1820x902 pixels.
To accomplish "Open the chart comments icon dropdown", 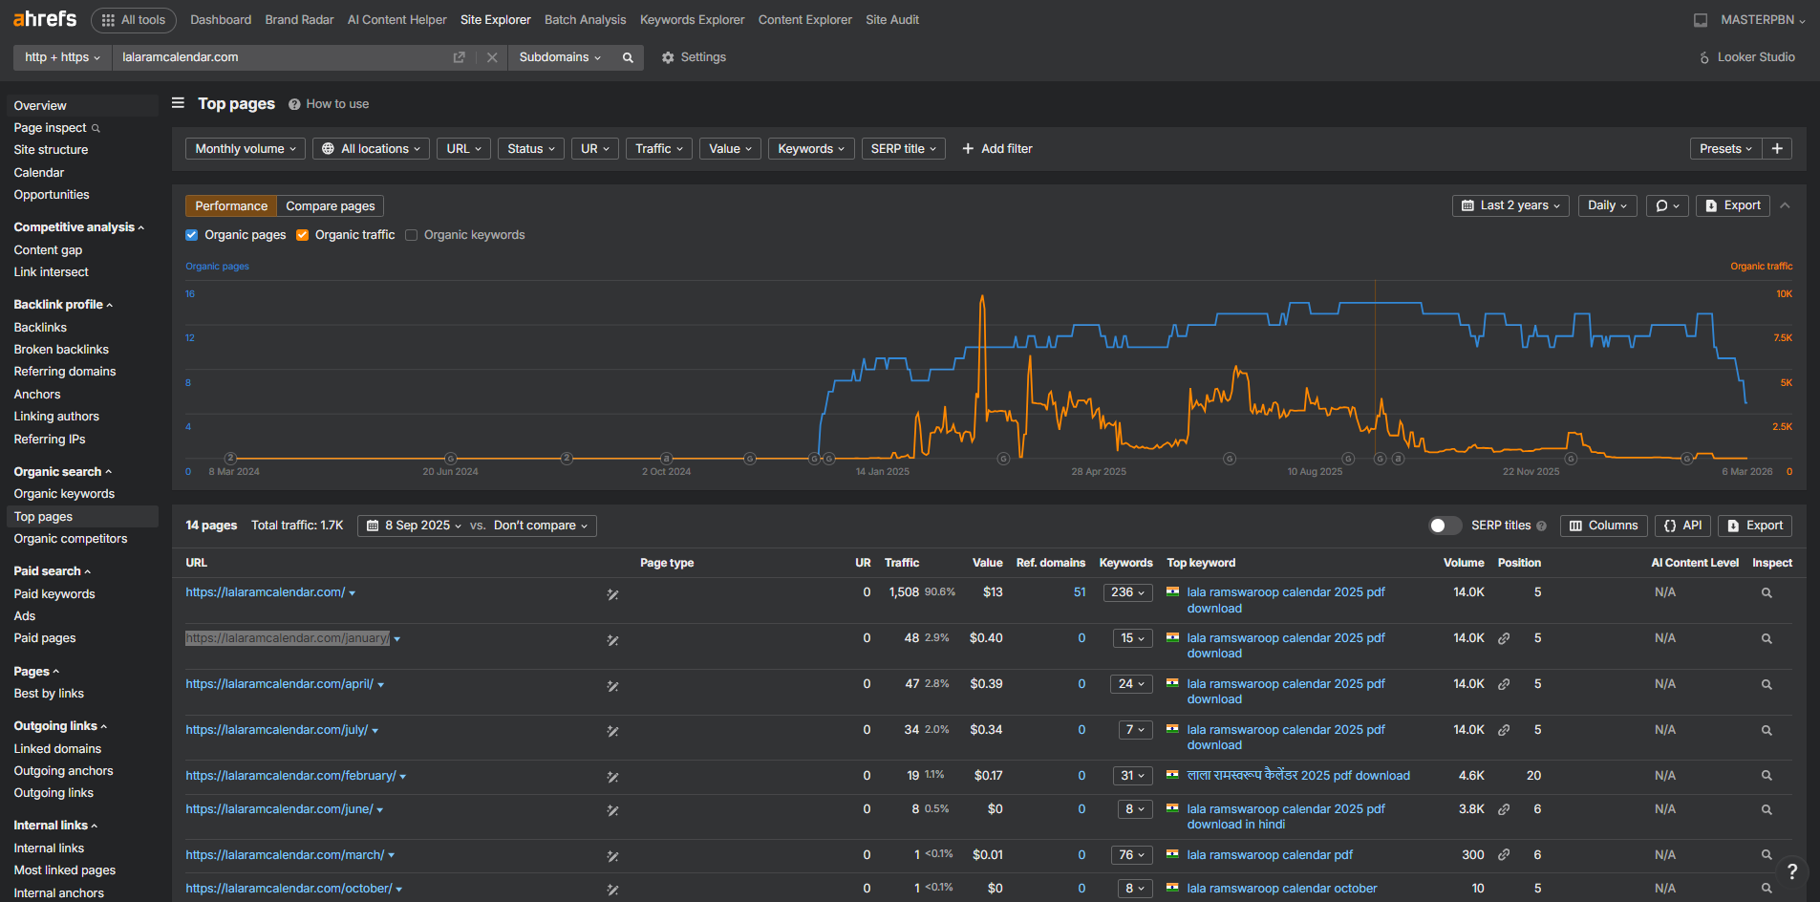I will (1667, 205).
